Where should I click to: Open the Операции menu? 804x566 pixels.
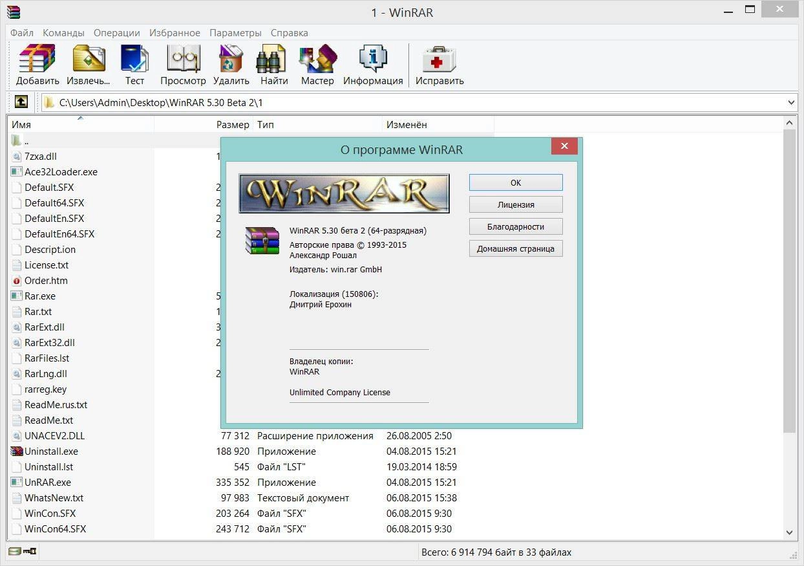point(116,33)
